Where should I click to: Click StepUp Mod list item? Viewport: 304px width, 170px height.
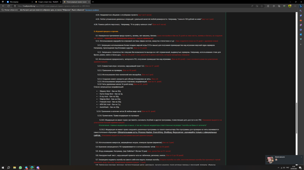(110, 99)
